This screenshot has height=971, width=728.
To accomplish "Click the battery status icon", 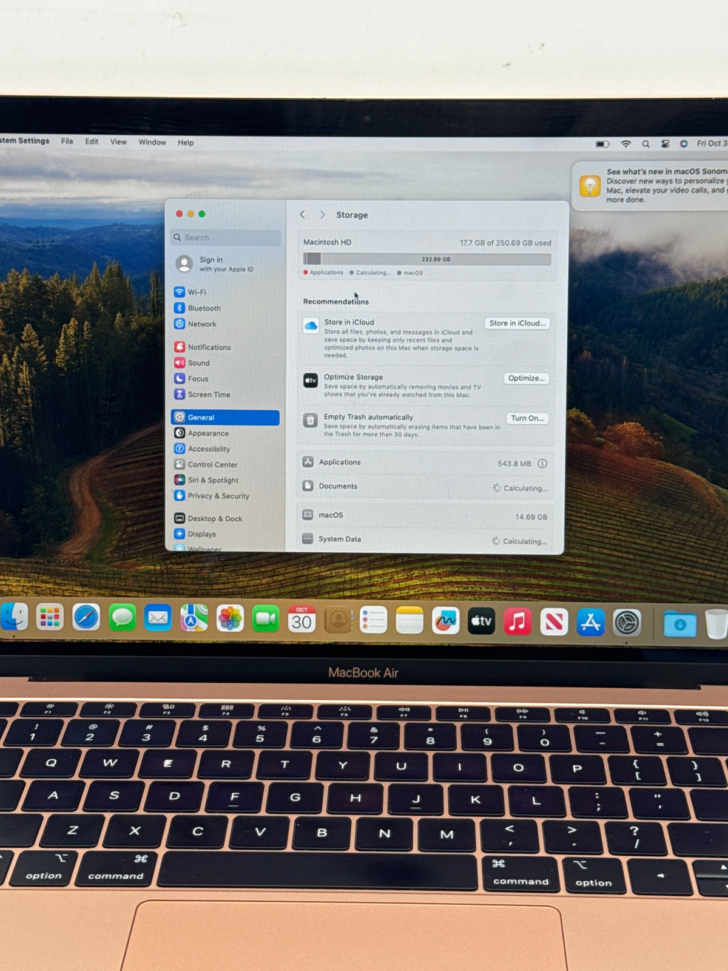I will [602, 144].
